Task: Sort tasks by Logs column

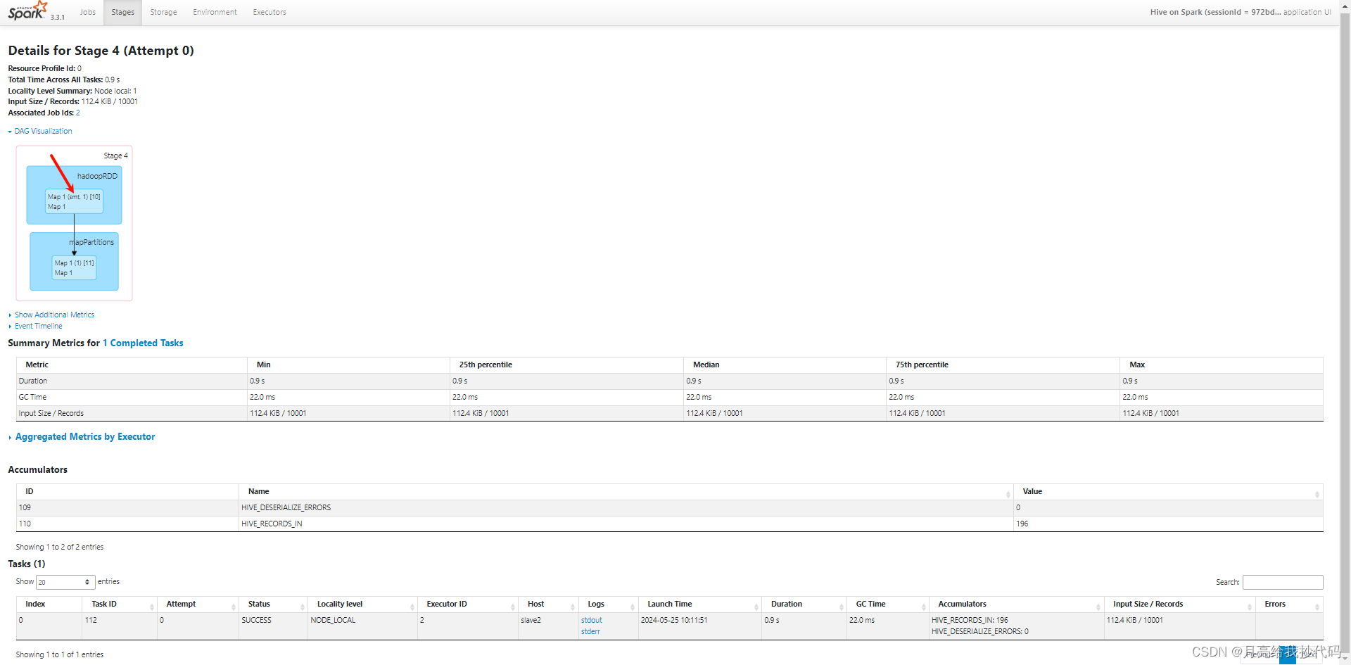Action: coord(608,604)
